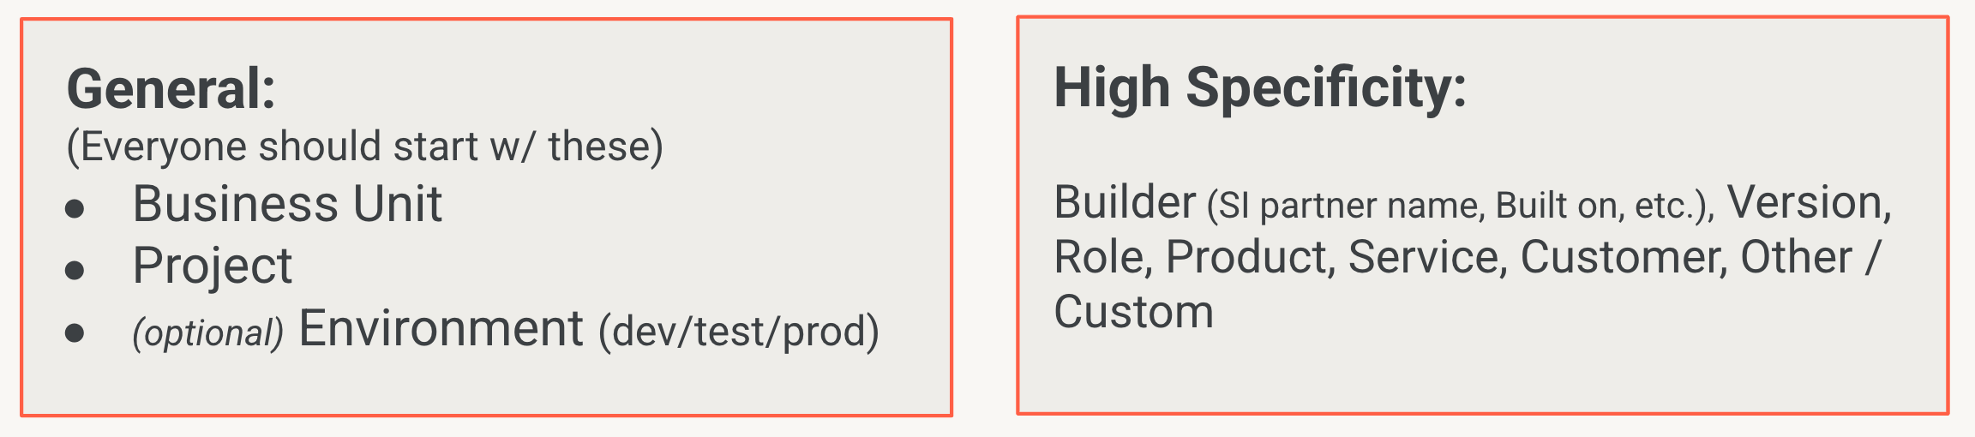
Task: Click the word "Version"
Action: pyautogui.click(x=1807, y=203)
